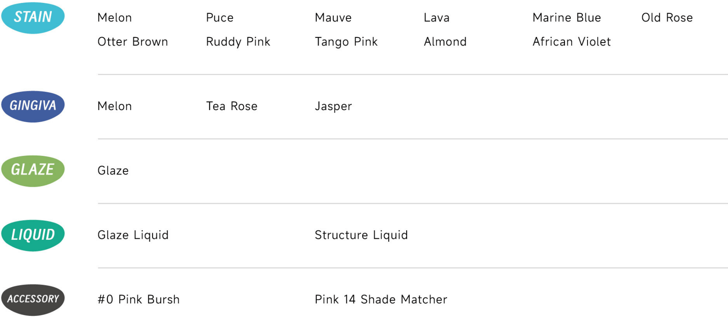
Task: Select the GINGIVA oval badge
Action: (33, 106)
